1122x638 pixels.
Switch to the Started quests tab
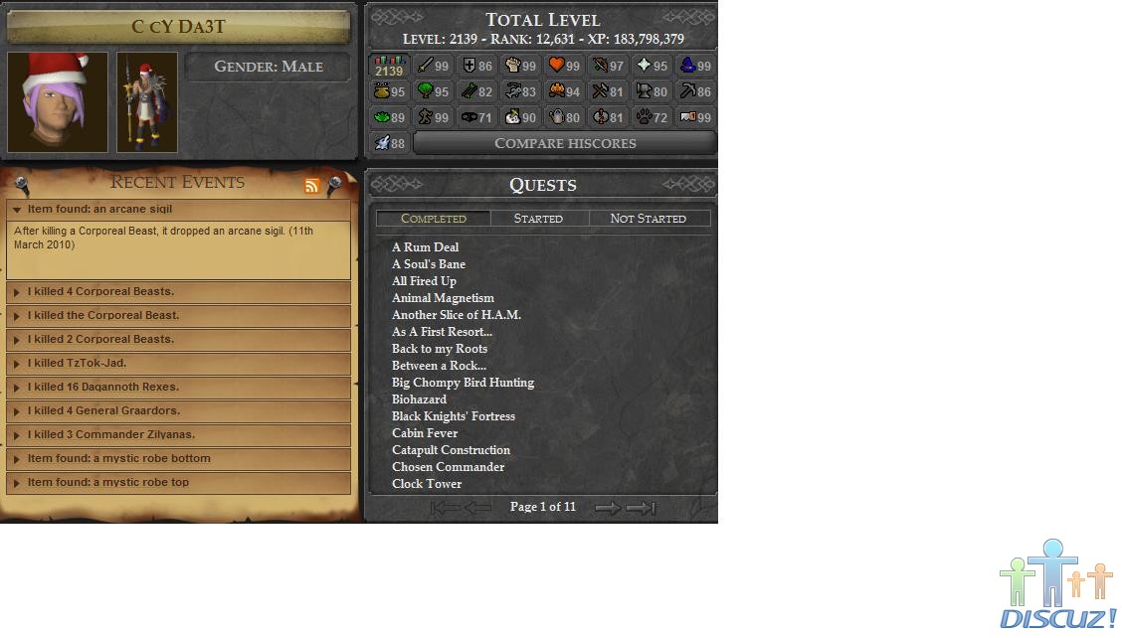pos(539,219)
